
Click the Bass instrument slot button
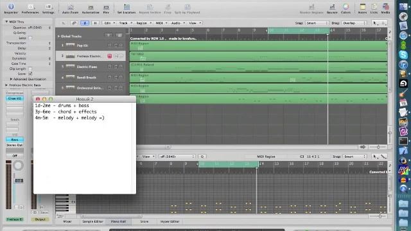[x=15, y=140]
